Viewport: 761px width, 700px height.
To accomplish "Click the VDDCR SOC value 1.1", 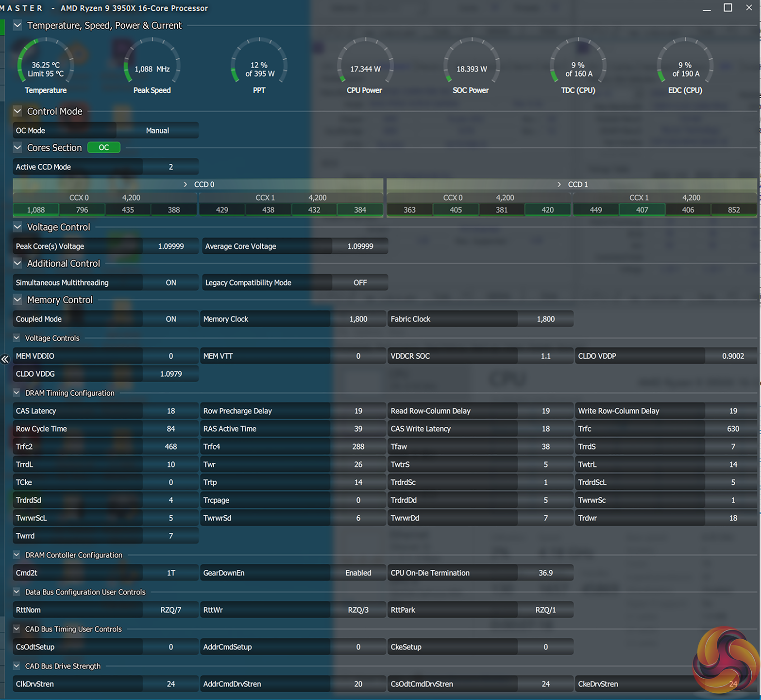I will click(x=546, y=356).
